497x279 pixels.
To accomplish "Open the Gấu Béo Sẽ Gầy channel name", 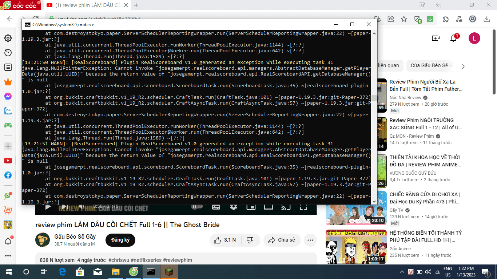I will [75, 237].
